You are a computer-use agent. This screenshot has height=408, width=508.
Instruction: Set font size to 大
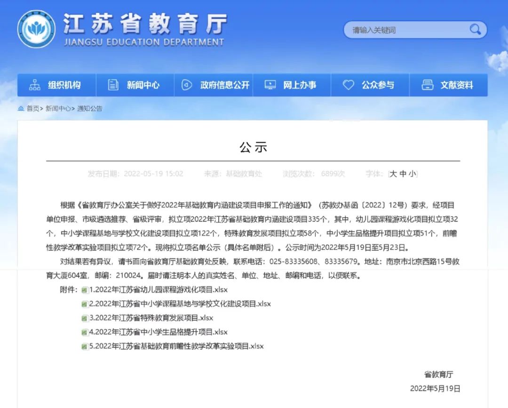pyautogui.click(x=393, y=174)
